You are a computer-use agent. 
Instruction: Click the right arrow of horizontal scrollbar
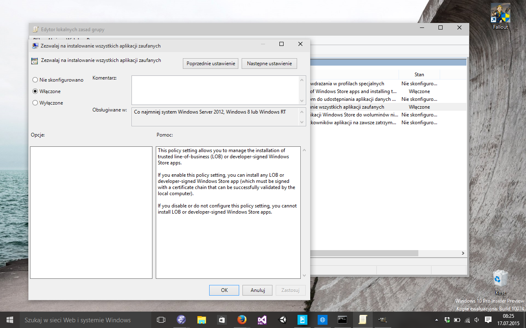(463, 253)
